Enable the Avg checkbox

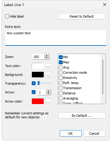click(61, 67)
